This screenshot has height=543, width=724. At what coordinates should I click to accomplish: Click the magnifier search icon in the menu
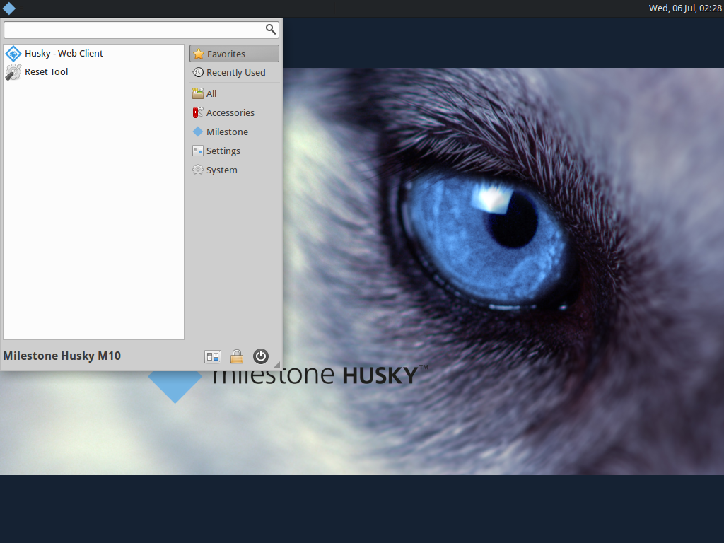271,30
